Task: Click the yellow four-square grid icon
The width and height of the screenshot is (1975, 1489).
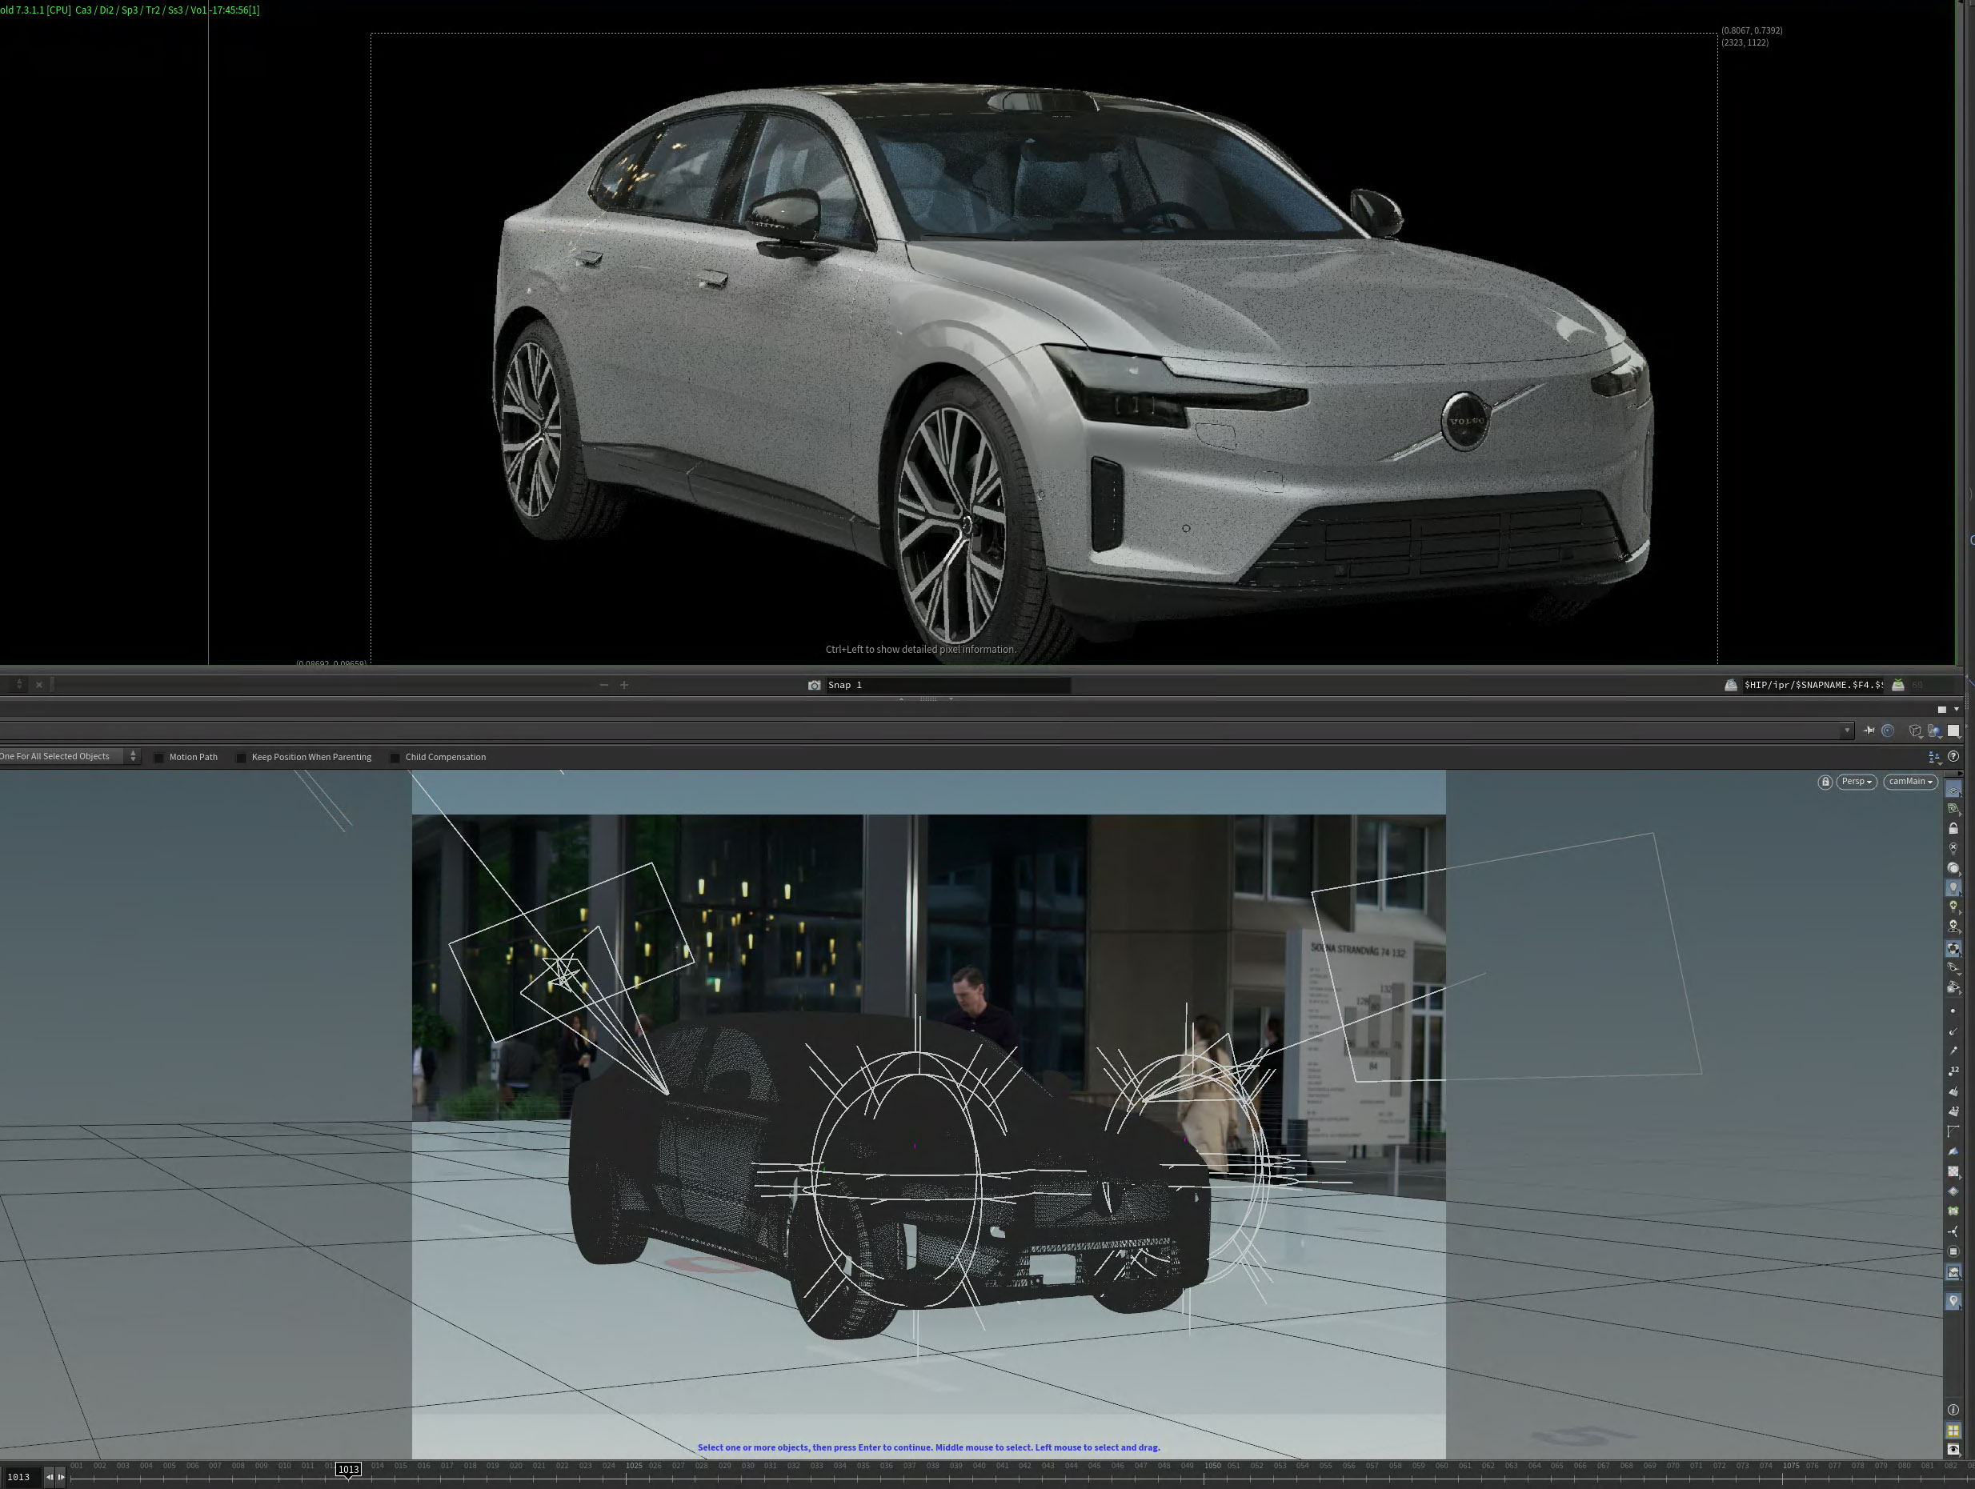Action: [x=1953, y=1430]
